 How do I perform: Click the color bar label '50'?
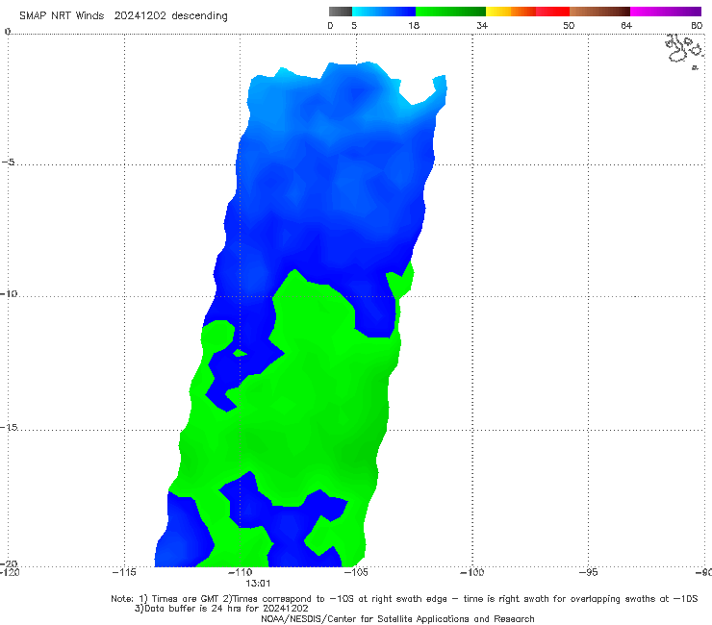[x=569, y=26]
